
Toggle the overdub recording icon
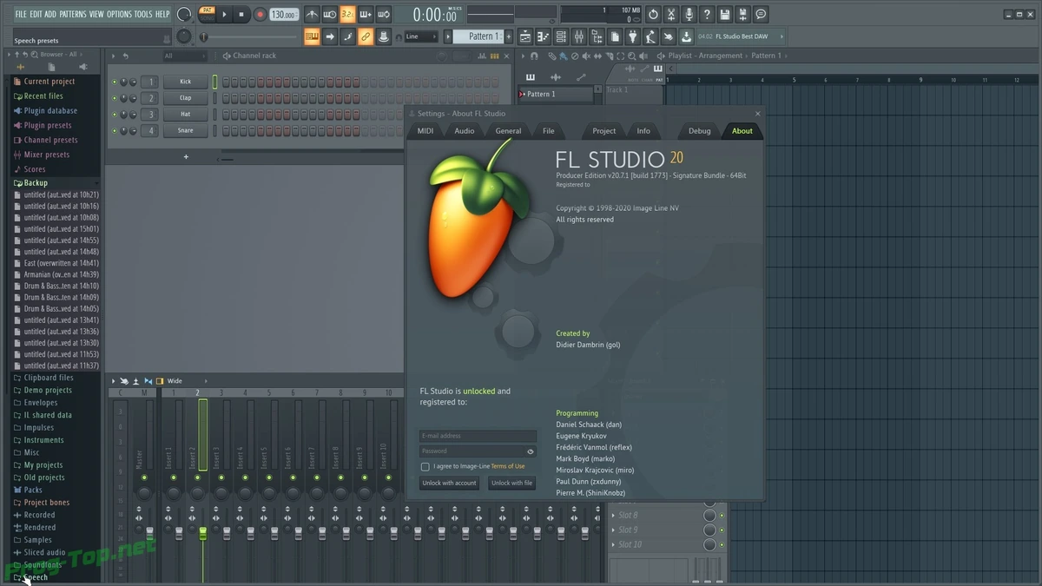[x=365, y=14]
